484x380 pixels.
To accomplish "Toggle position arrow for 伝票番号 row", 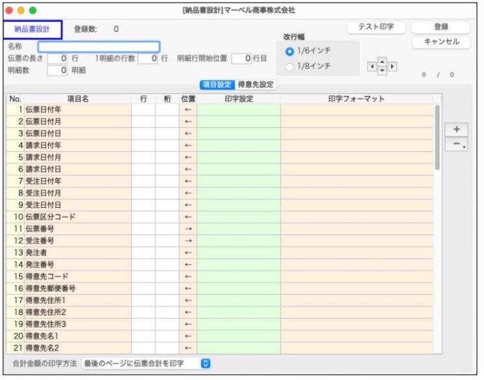I will (188, 229).
